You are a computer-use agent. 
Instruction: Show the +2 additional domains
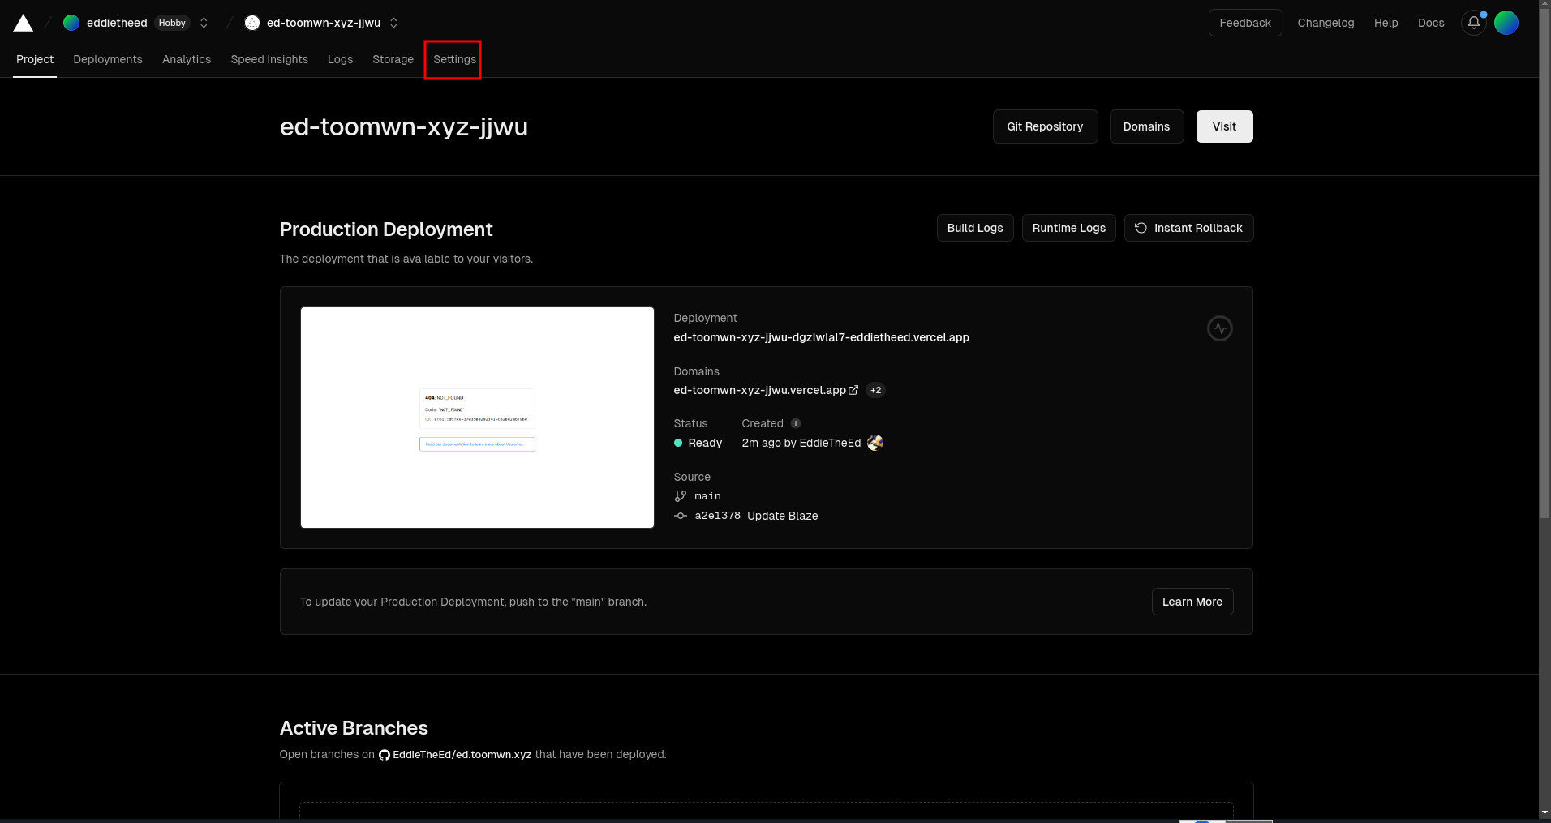click(x=875, y=390)
